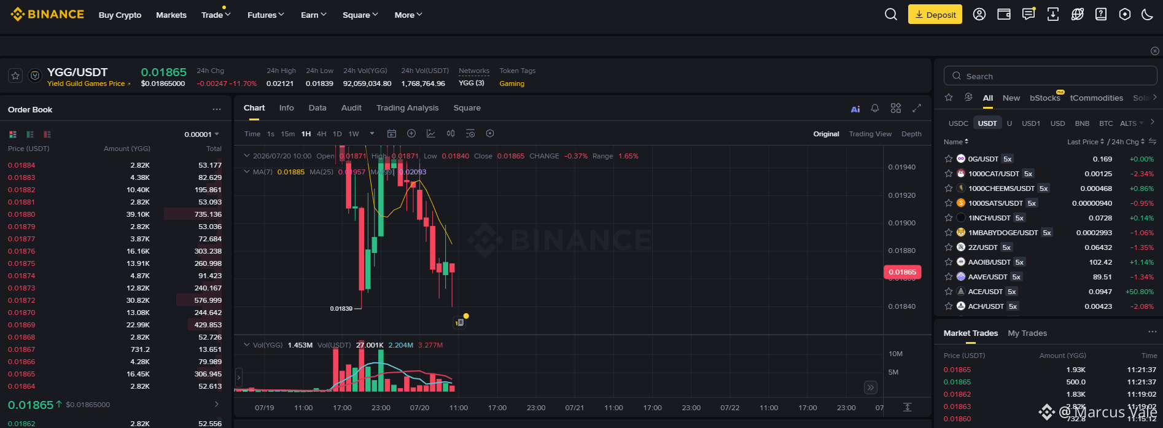Click the Gaming token tag
The height and width of the screenshot is (428, 1163).
[x=512, y=84]
